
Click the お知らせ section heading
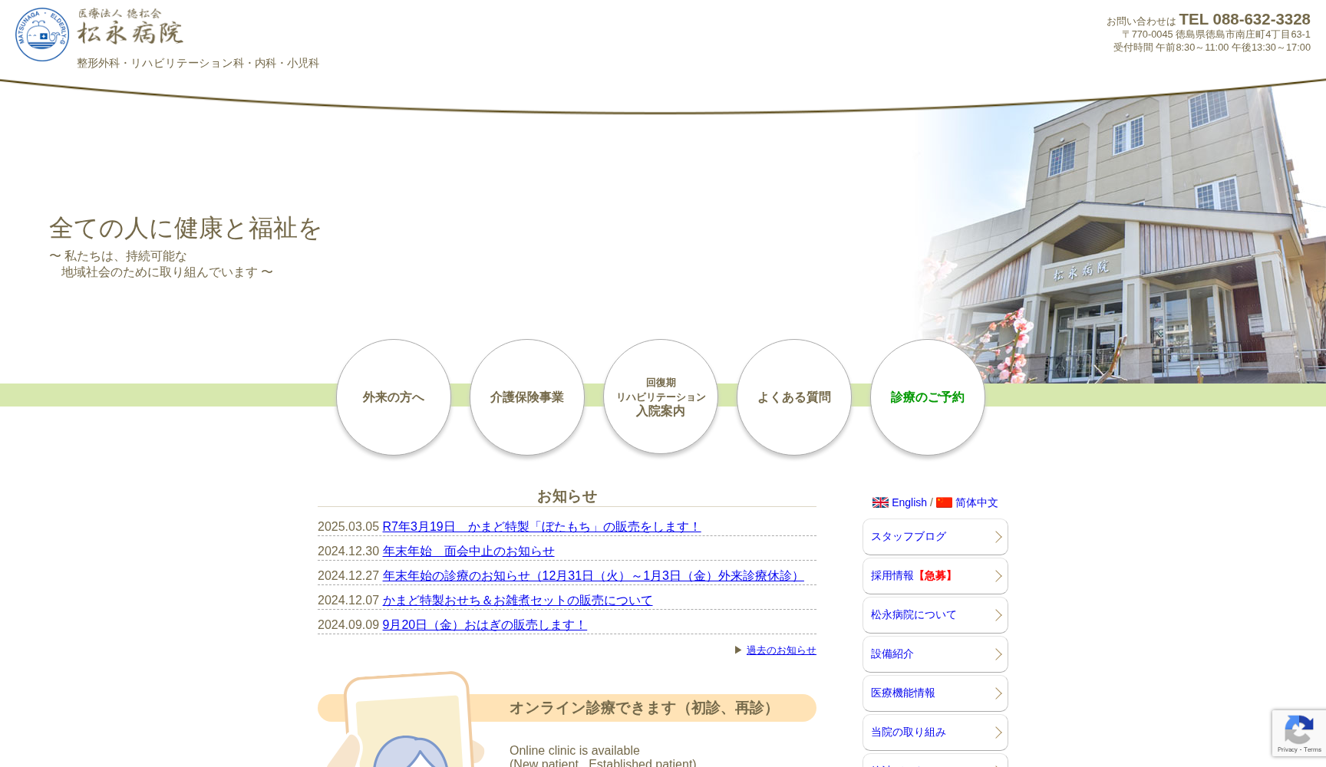pyautogui.click(x=567, y=496)
